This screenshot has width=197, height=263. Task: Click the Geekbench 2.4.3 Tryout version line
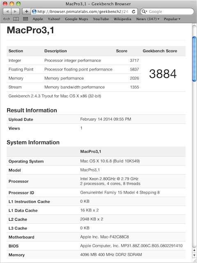point(55,96)
